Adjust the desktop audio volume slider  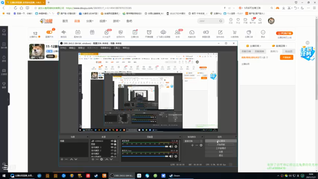pos(145,146)
